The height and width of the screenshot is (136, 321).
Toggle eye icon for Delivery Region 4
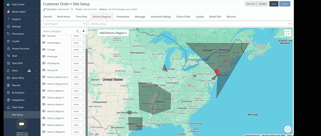(x=44, y=105)
